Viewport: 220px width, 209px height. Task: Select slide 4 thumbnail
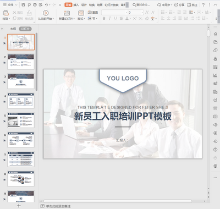click(21, 101)
